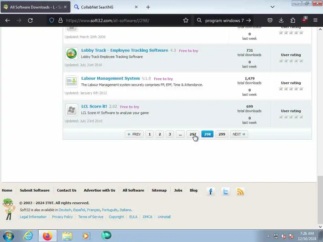Switch site language to Español

[x=79, y=210]
